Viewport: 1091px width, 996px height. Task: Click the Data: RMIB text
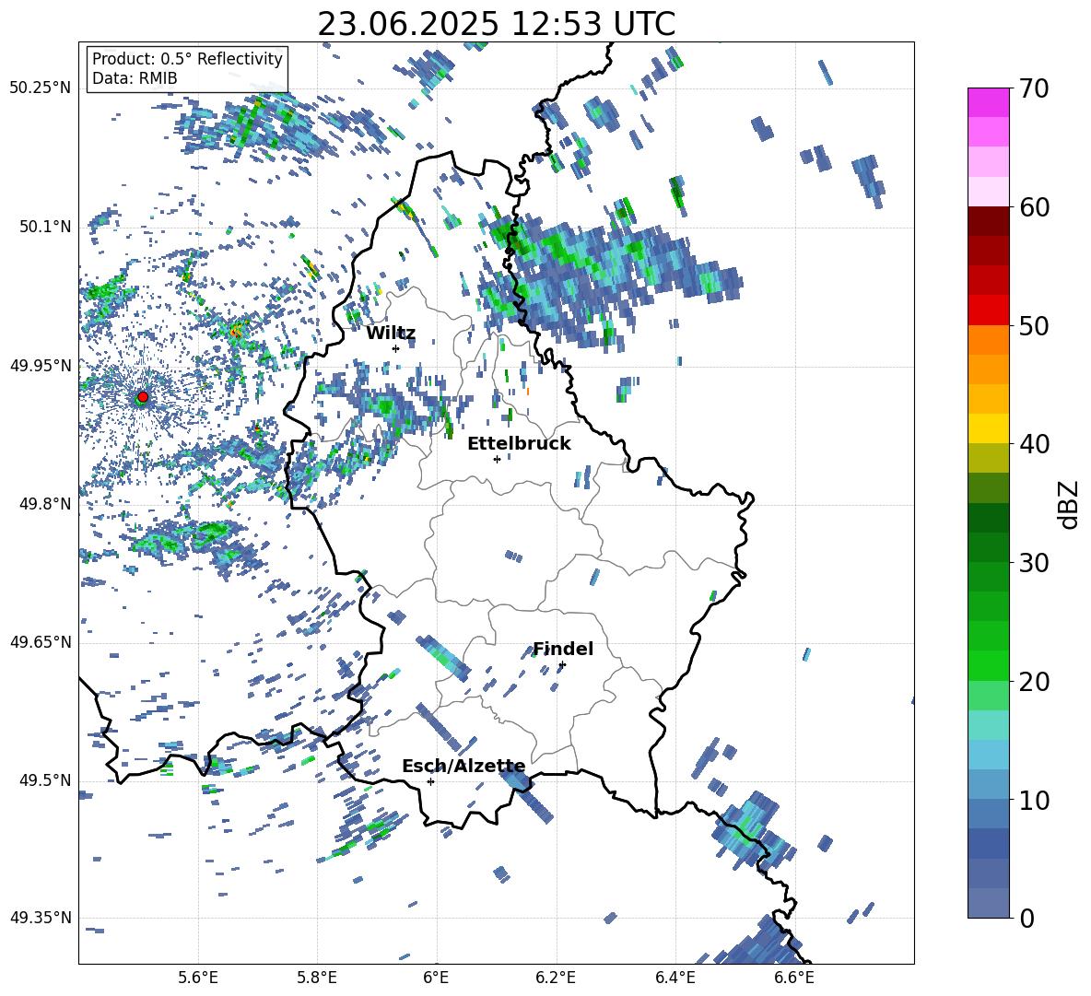pos(135,78)
